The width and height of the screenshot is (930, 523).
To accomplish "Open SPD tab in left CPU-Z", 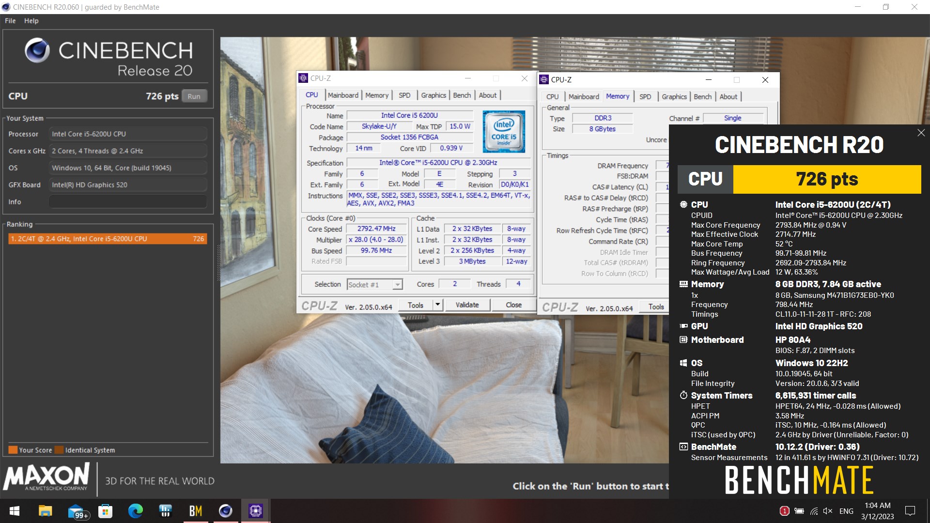I will (x=404, y=95).
